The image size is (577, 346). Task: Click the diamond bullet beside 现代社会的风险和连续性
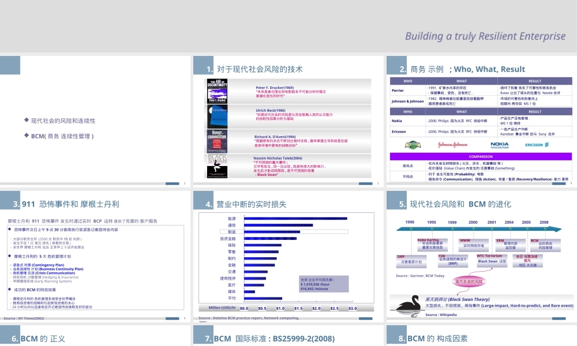(x=26, y=120)
